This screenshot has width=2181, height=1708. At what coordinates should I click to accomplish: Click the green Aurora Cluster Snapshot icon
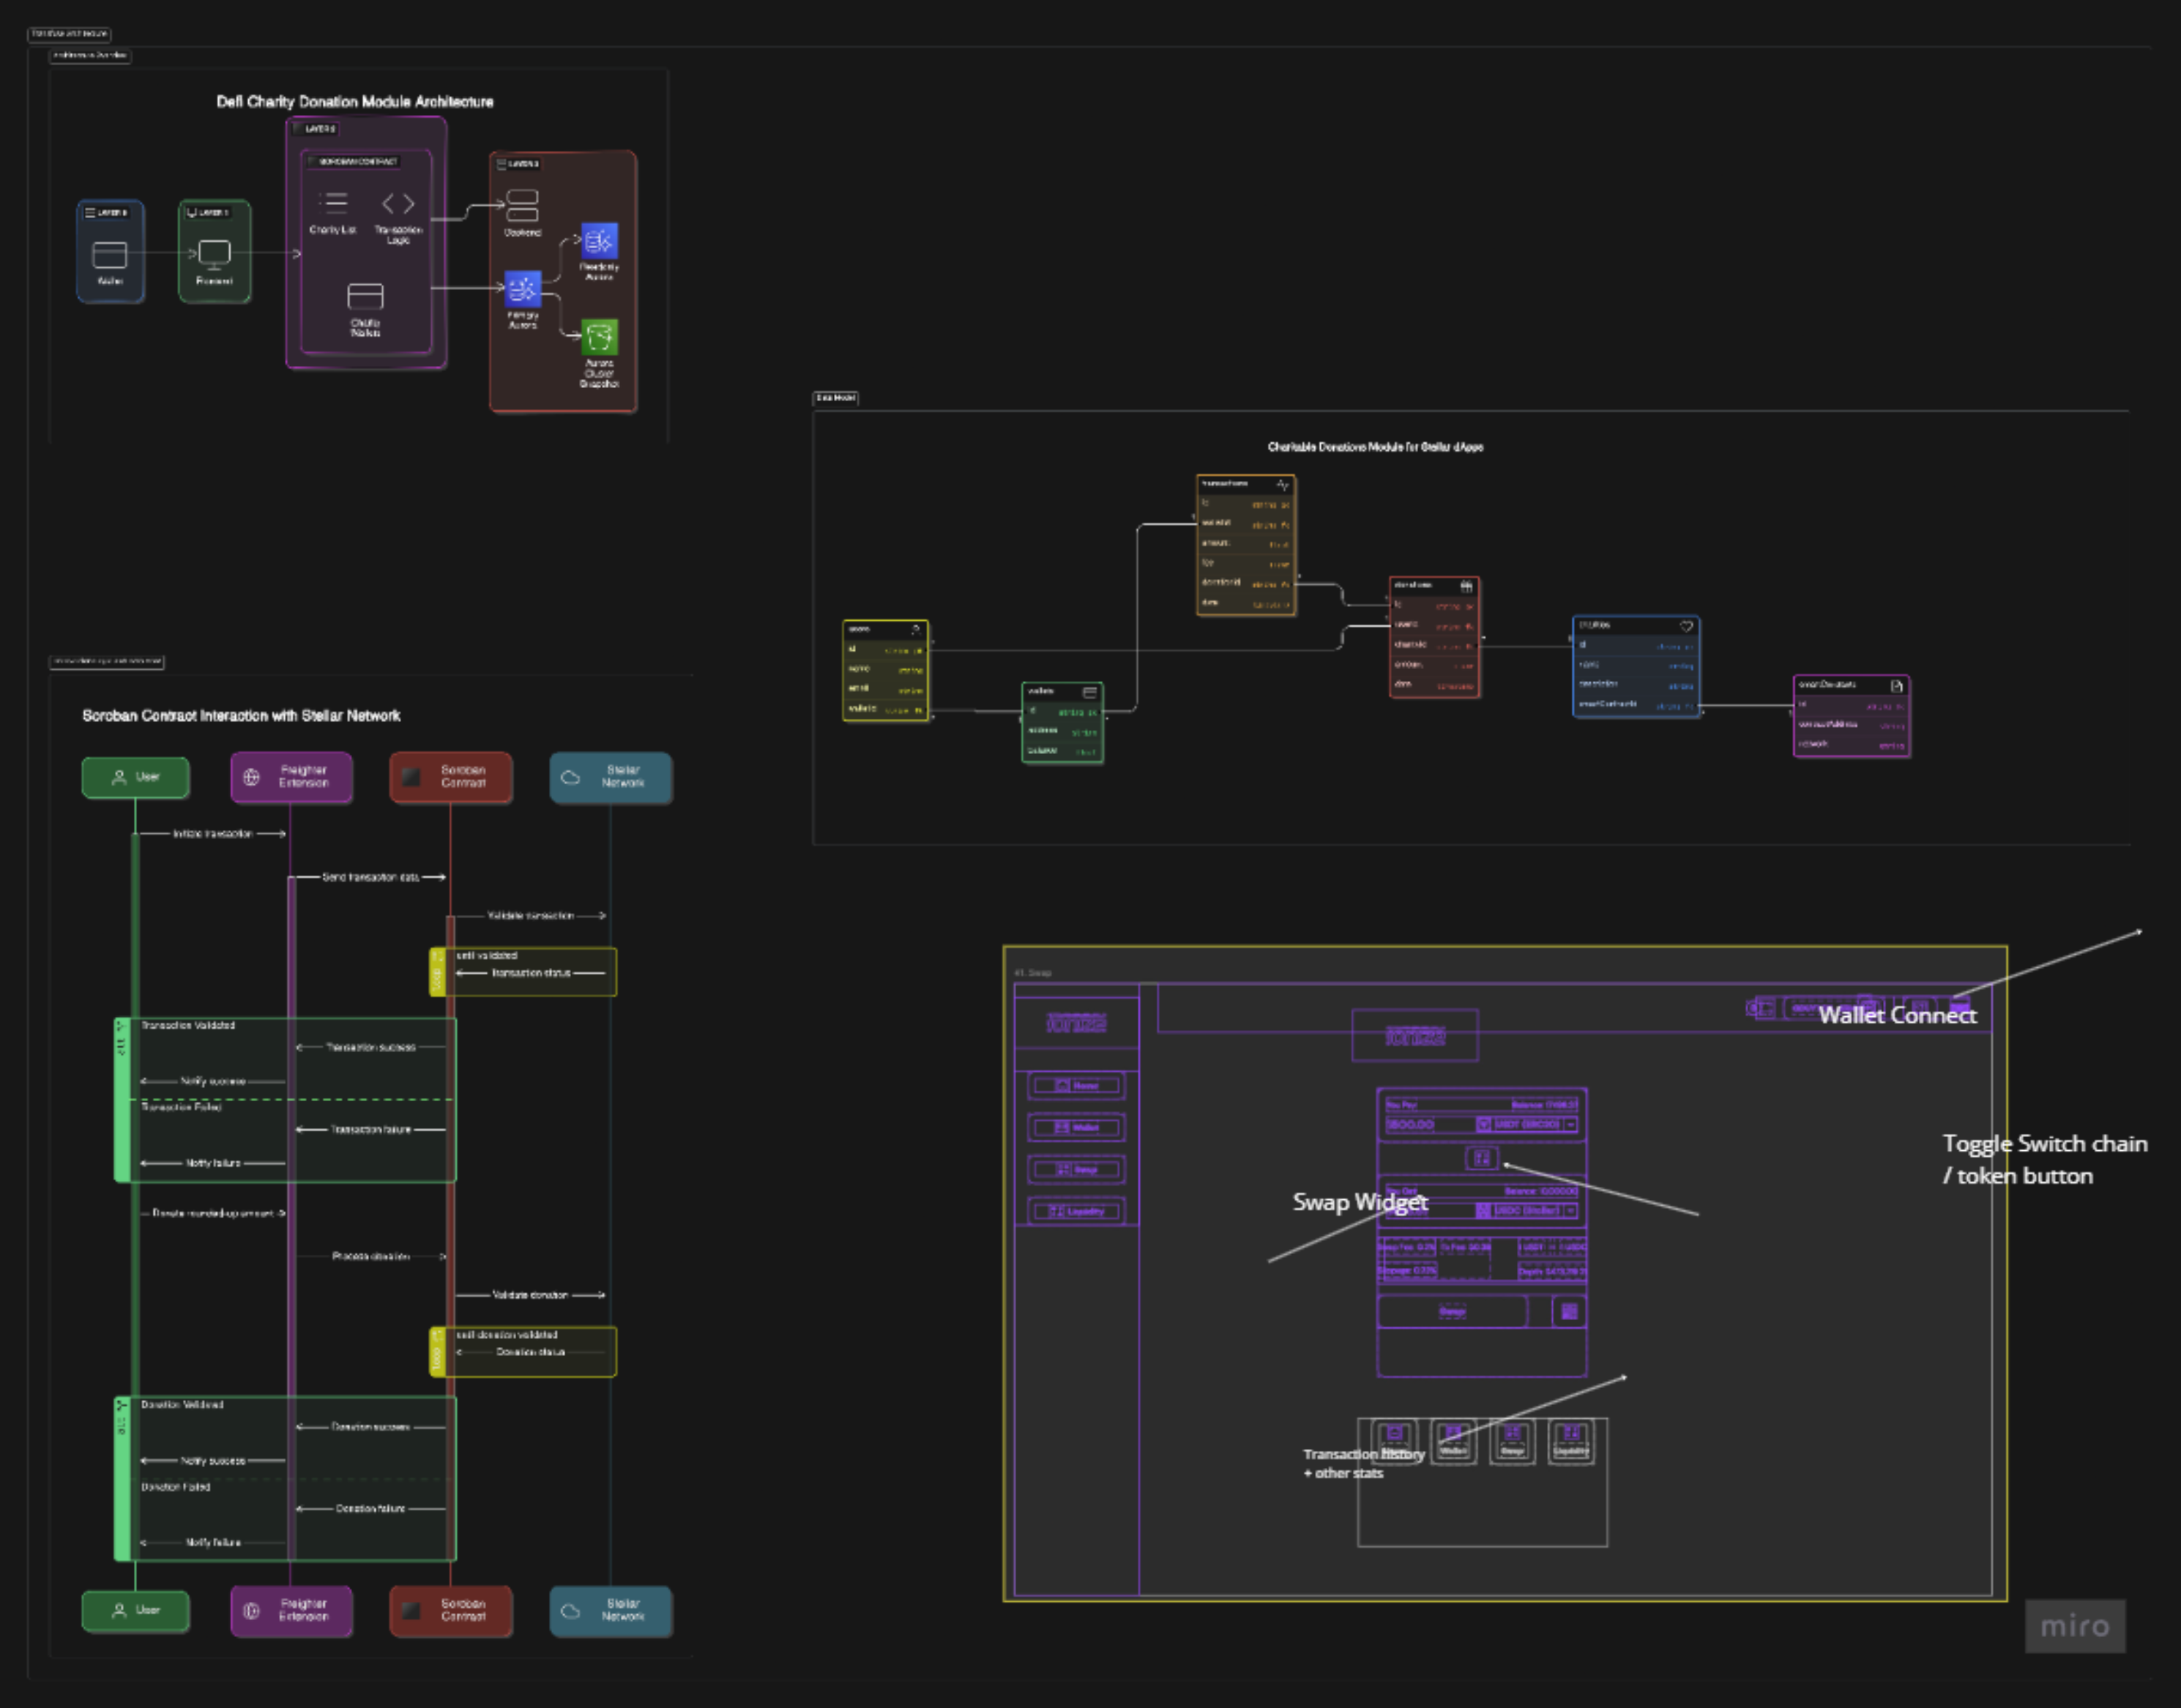tap(600, 337)
